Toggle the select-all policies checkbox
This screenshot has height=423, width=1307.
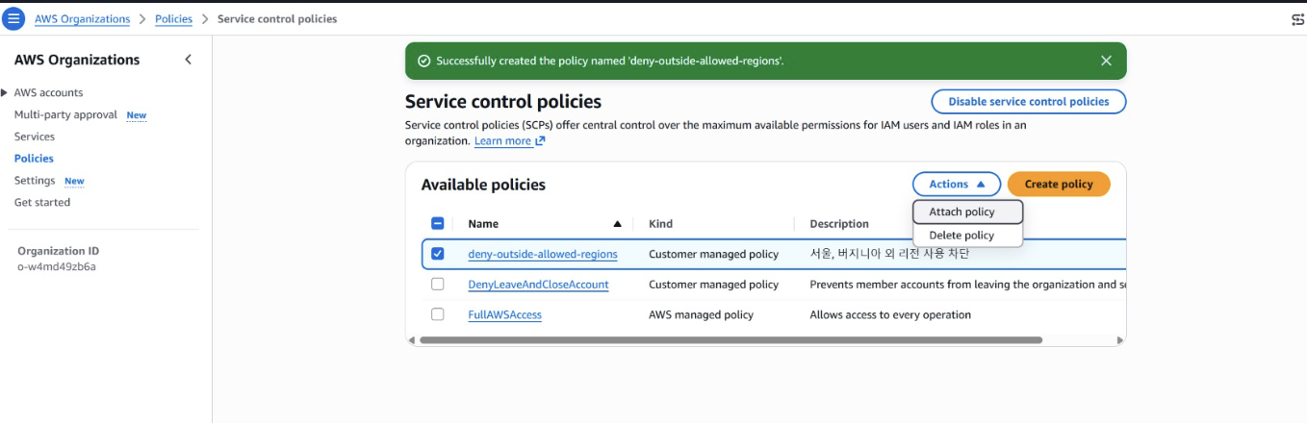pos(437,223)
